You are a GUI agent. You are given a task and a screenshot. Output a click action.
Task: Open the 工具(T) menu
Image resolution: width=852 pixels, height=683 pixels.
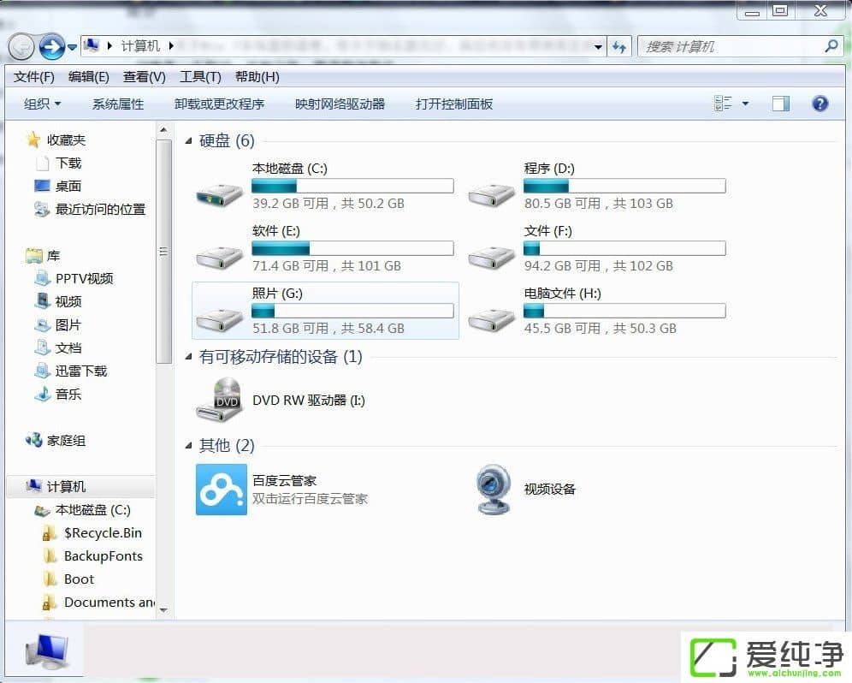[x=200, y=77]
